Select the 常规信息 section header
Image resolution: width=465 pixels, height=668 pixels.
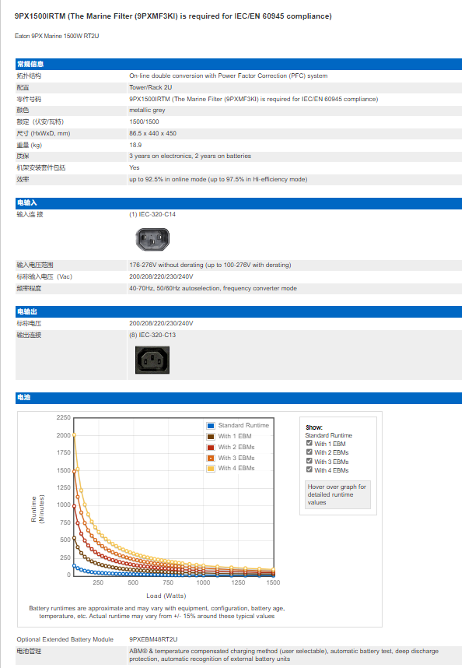[x=239, y=65]
